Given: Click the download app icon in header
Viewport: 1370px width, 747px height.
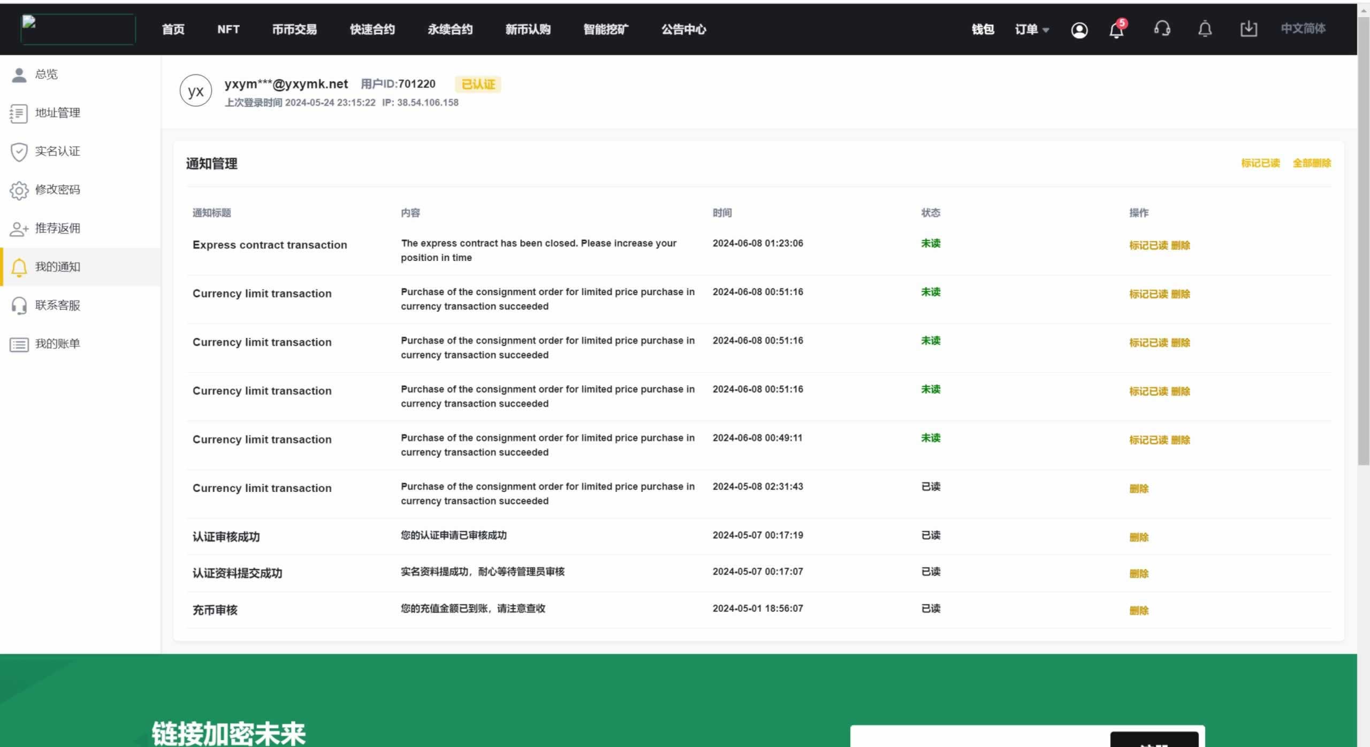Looking at the screenshot, I should tap(1248, 29).
